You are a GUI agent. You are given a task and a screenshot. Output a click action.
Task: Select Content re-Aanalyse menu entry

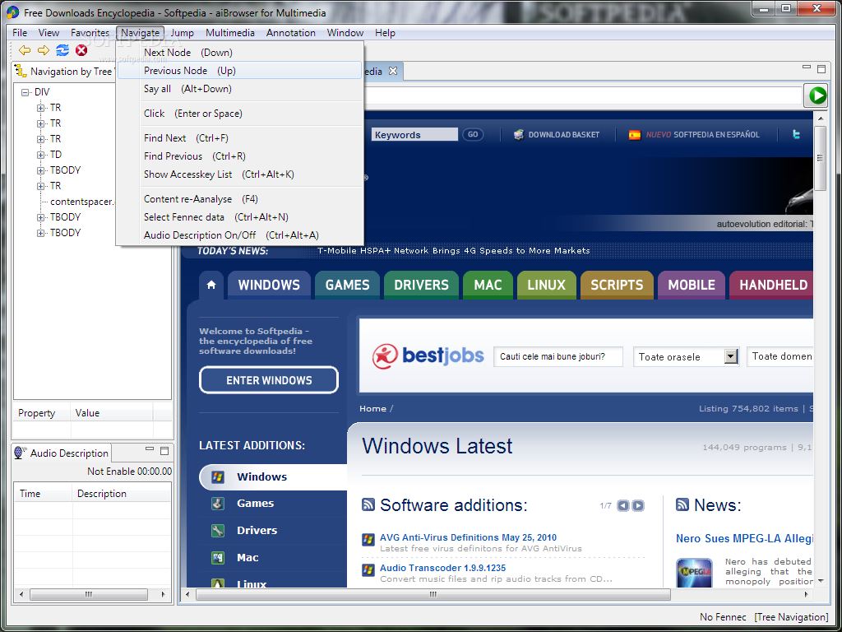(x=239, y=199)
